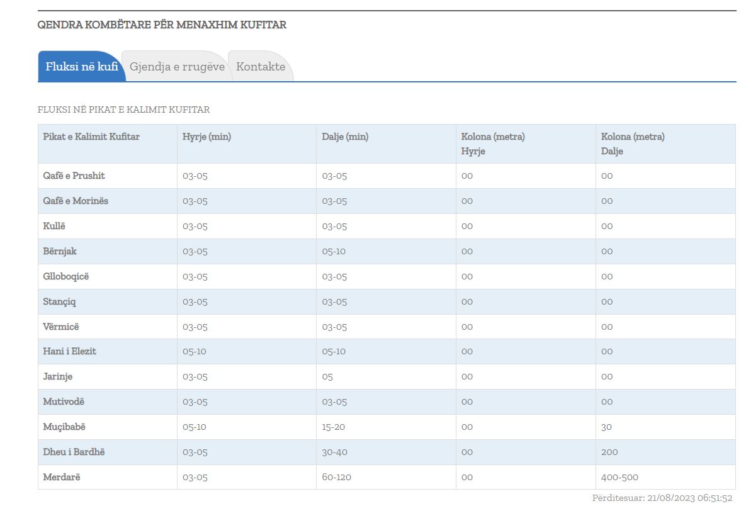This screenshot has height=528, width=746.
Task: Select the Qafë e Prushit row name
Action: click(74, 176)
